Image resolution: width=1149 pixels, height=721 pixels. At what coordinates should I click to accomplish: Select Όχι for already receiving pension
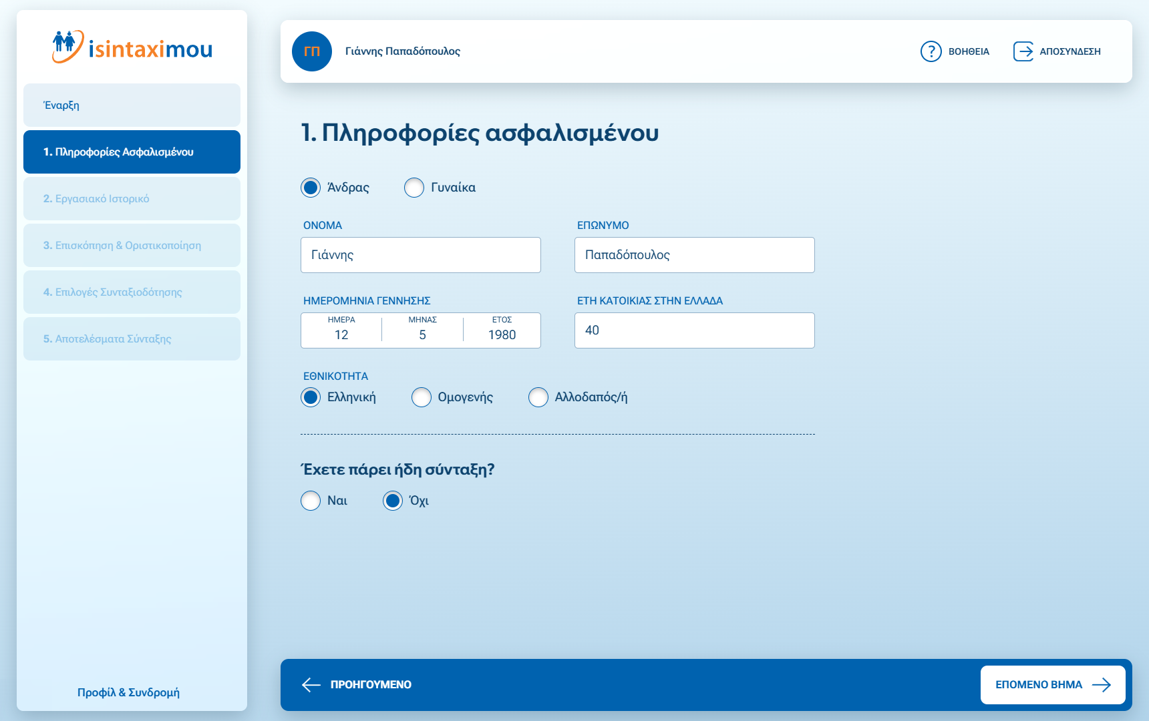click(x=393, y=501)
